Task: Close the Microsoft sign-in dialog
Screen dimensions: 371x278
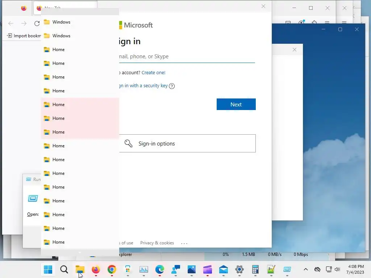Action: coord(263,6)
